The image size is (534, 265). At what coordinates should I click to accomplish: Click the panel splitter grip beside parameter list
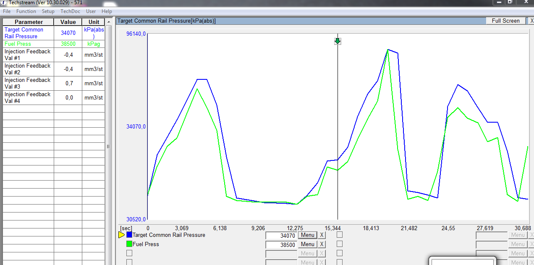coord(108,147)
